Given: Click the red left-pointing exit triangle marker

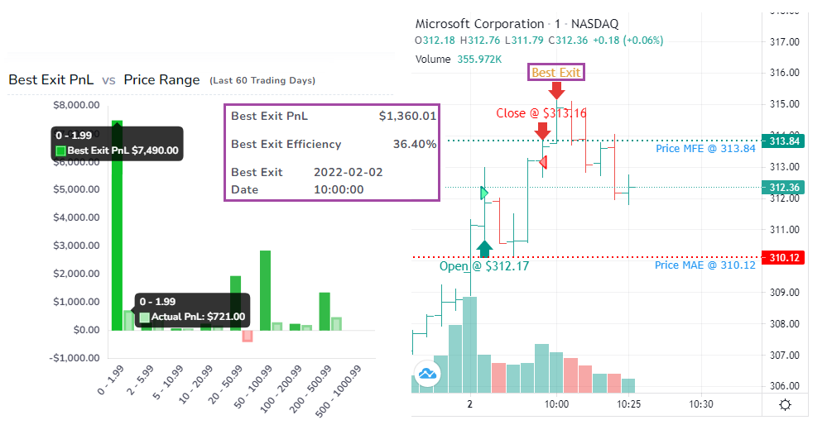Looking at the screenshot, I should [x=543, y=162].
